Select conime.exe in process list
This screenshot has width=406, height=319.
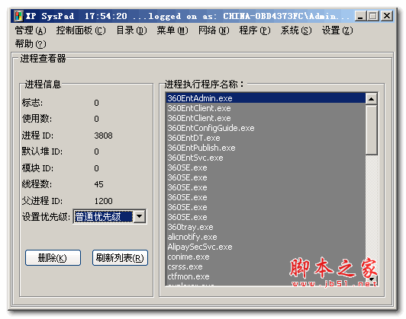pyautogui.click(x=266, y=257)
